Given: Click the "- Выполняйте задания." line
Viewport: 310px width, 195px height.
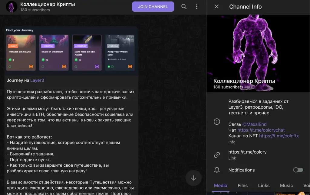Looking at the screenshot, I should click(31, 154).
